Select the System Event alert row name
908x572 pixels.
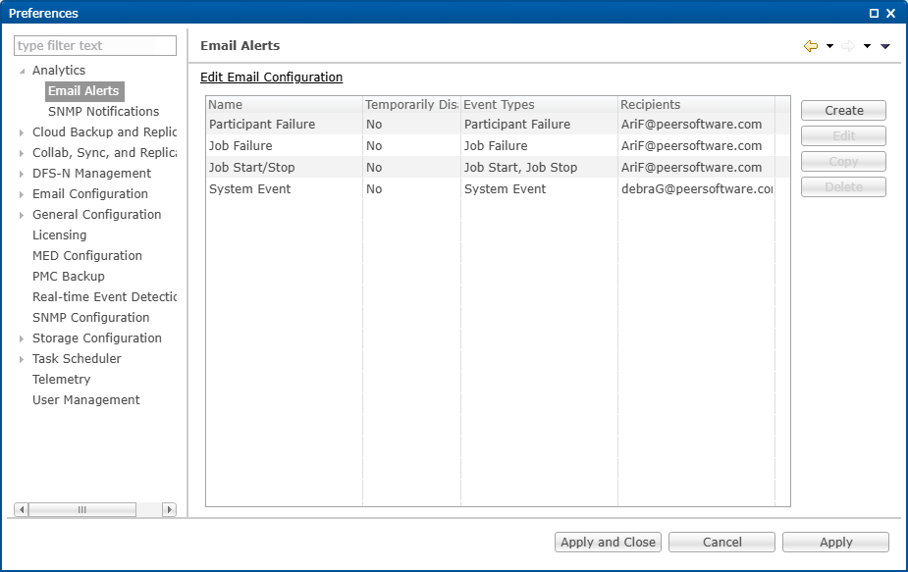[x=250, y=188]
